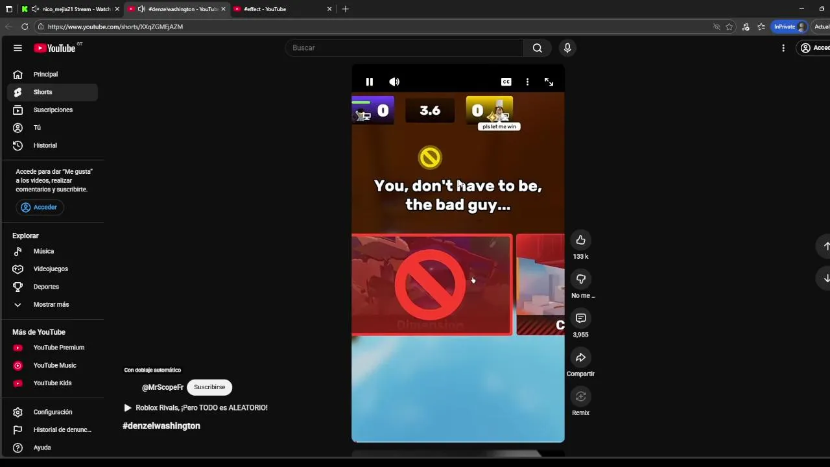Open YouTube Kids link
This screenshot has width=830, height=467.
[53, 383]
